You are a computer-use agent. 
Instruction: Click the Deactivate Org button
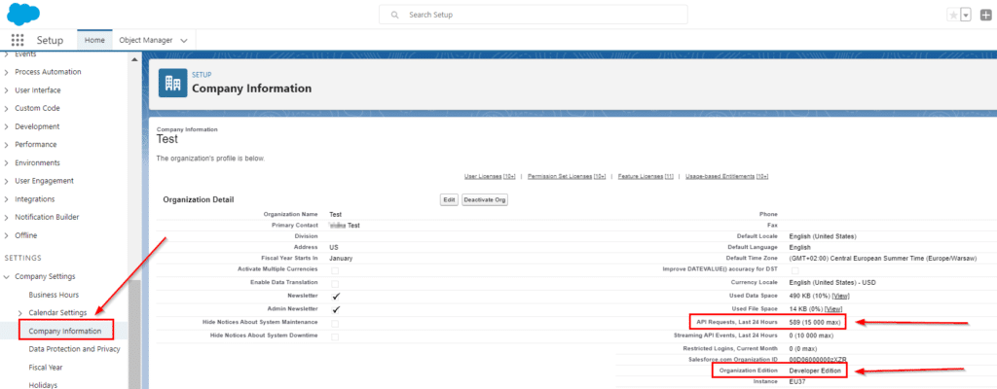[x=484, y=199]
